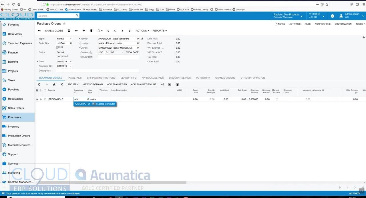366x198 pixels.
Task: Export grid to Excel
Action: (x=170, y=84)
